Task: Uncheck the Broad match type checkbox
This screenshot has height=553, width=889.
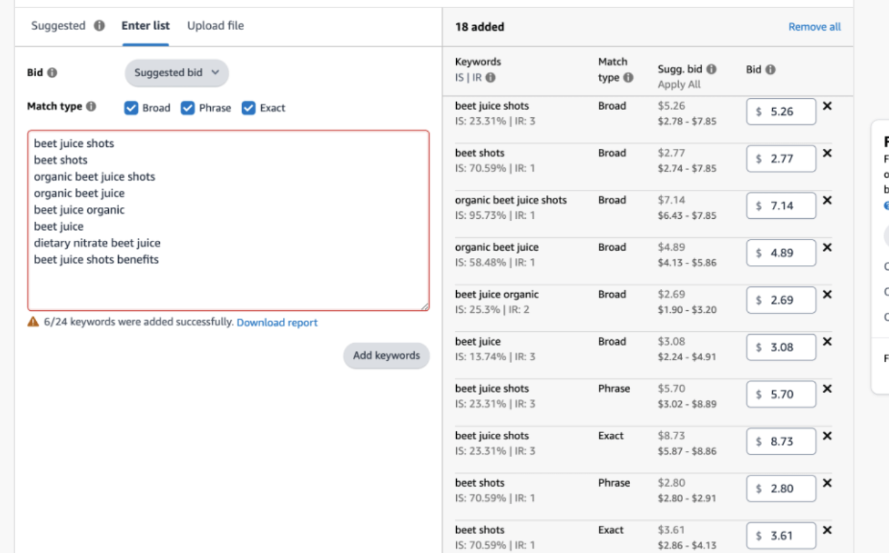Action: [x=131, y=108]
